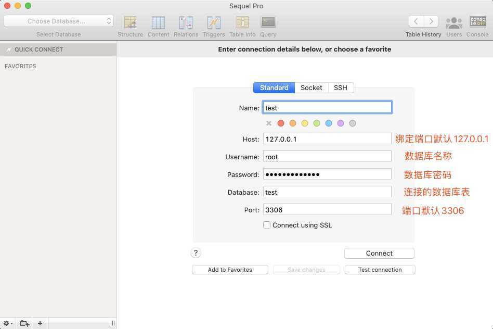
Task: Focus the Password input field
Action: pos(327,174)
